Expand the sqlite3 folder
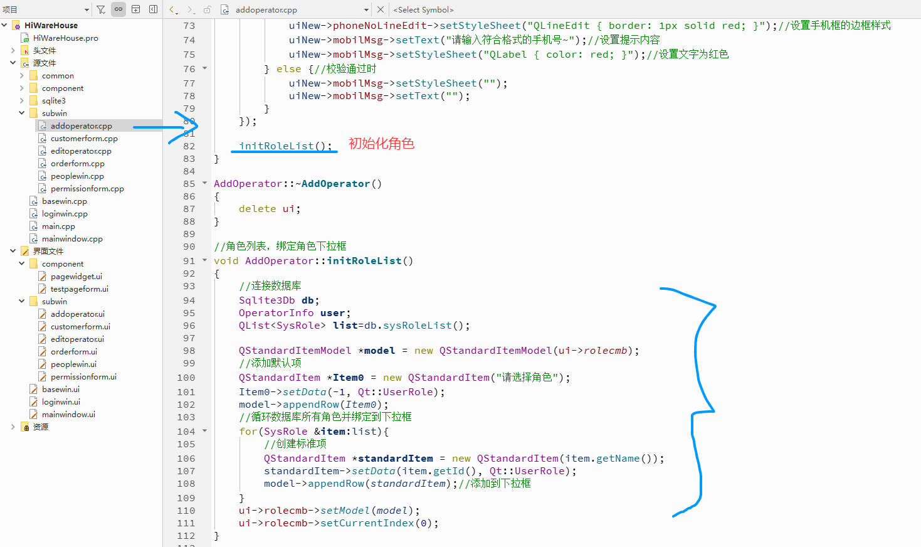The height and width of the screenshot is (547, 921). coord(22,100)
